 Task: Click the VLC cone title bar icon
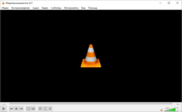pos(3,3)
